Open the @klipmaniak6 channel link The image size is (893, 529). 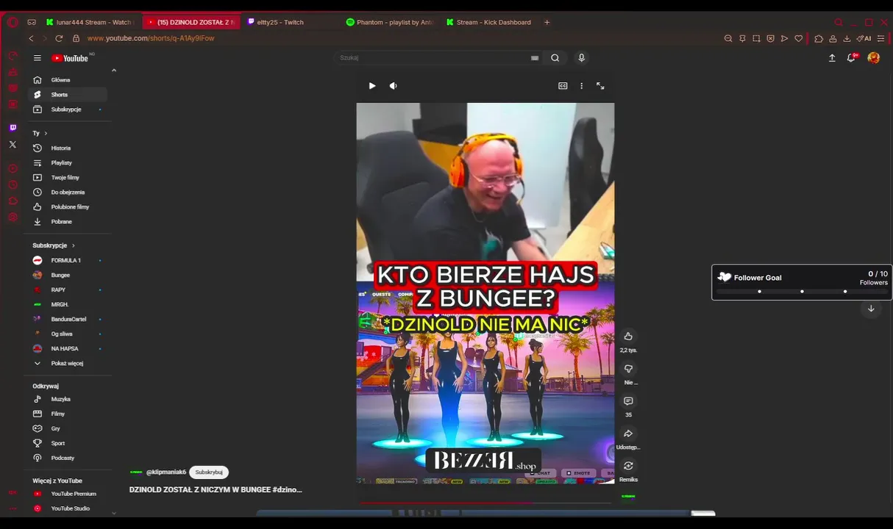[166, 472]
